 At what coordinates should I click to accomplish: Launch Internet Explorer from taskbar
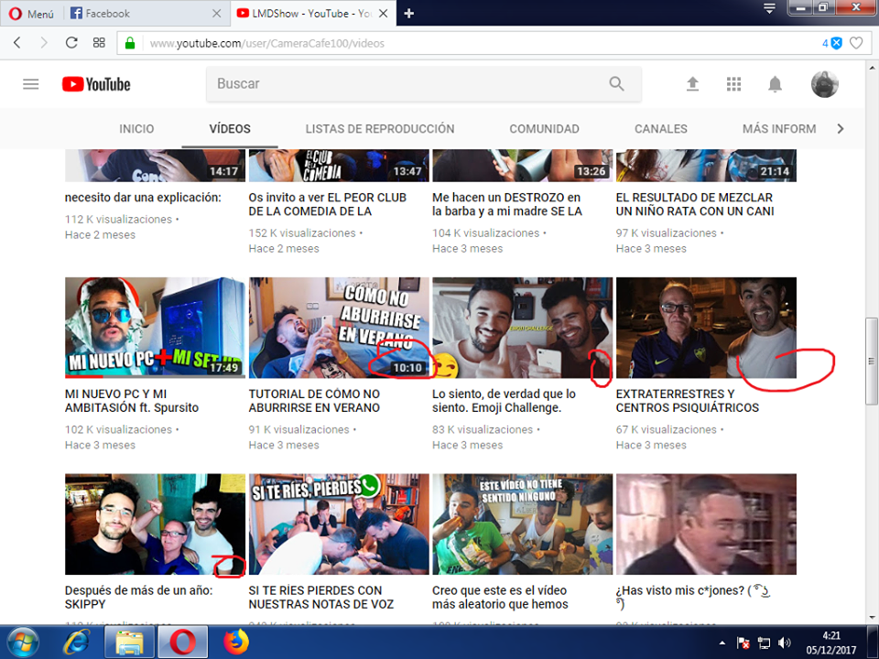coord(76,643)
